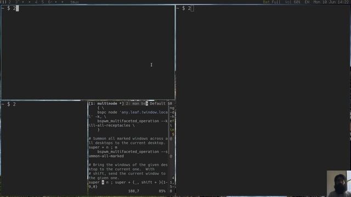
Task: Click the Vol 68% volume indicator
Action: [292, 2]
